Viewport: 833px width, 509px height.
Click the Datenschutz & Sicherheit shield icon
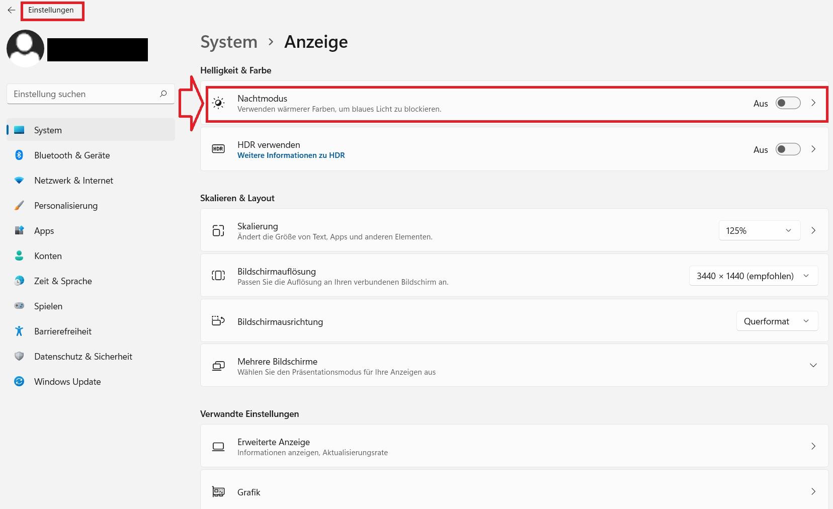(19, 356)
